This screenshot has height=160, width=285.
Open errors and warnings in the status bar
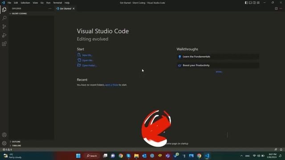click(7, 149)
